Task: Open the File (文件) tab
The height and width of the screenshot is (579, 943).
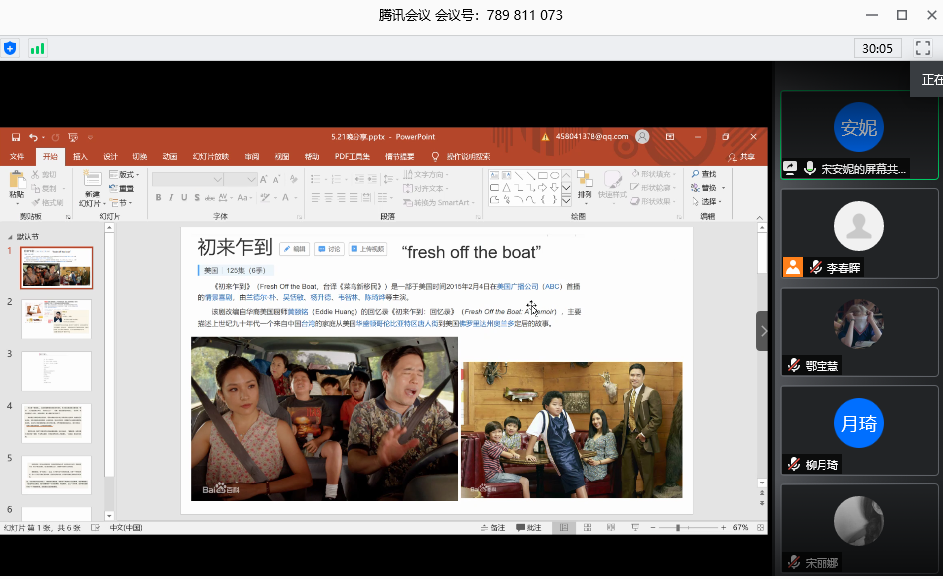Action: [17, 157]
